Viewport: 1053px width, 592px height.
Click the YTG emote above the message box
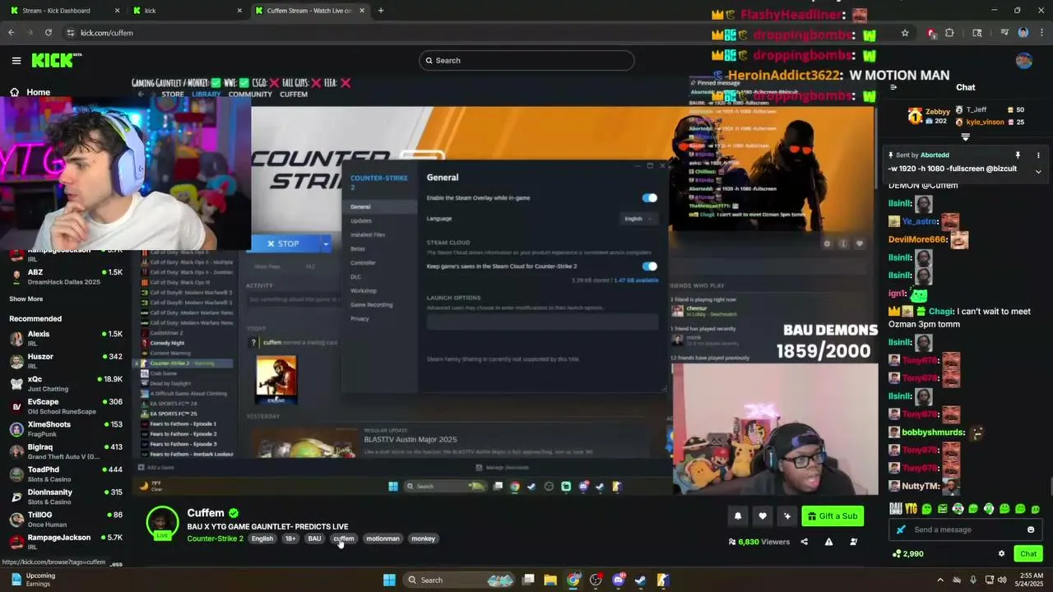[912, 509]
